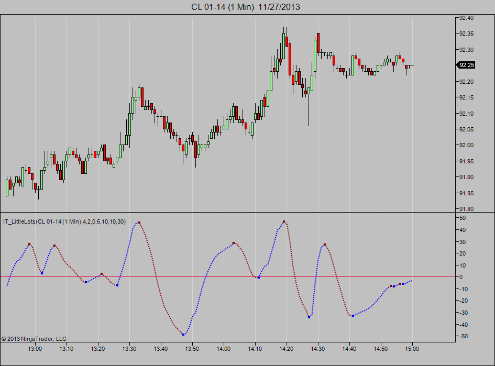
Task: Click the 92.40 price axis label
Action: pos(466,18)
